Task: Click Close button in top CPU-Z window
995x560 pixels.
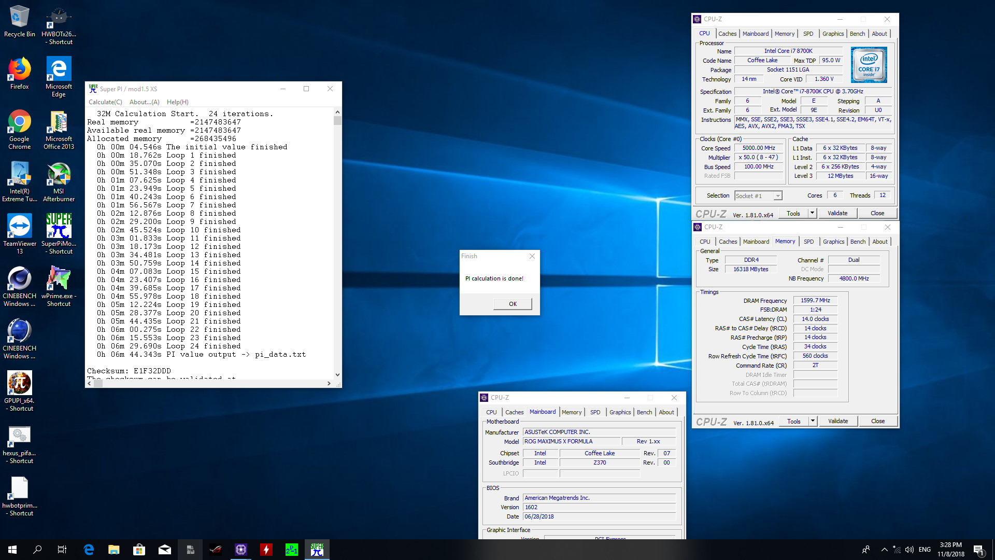Action: 877,213
